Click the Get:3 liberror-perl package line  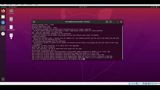pos(68,55)
